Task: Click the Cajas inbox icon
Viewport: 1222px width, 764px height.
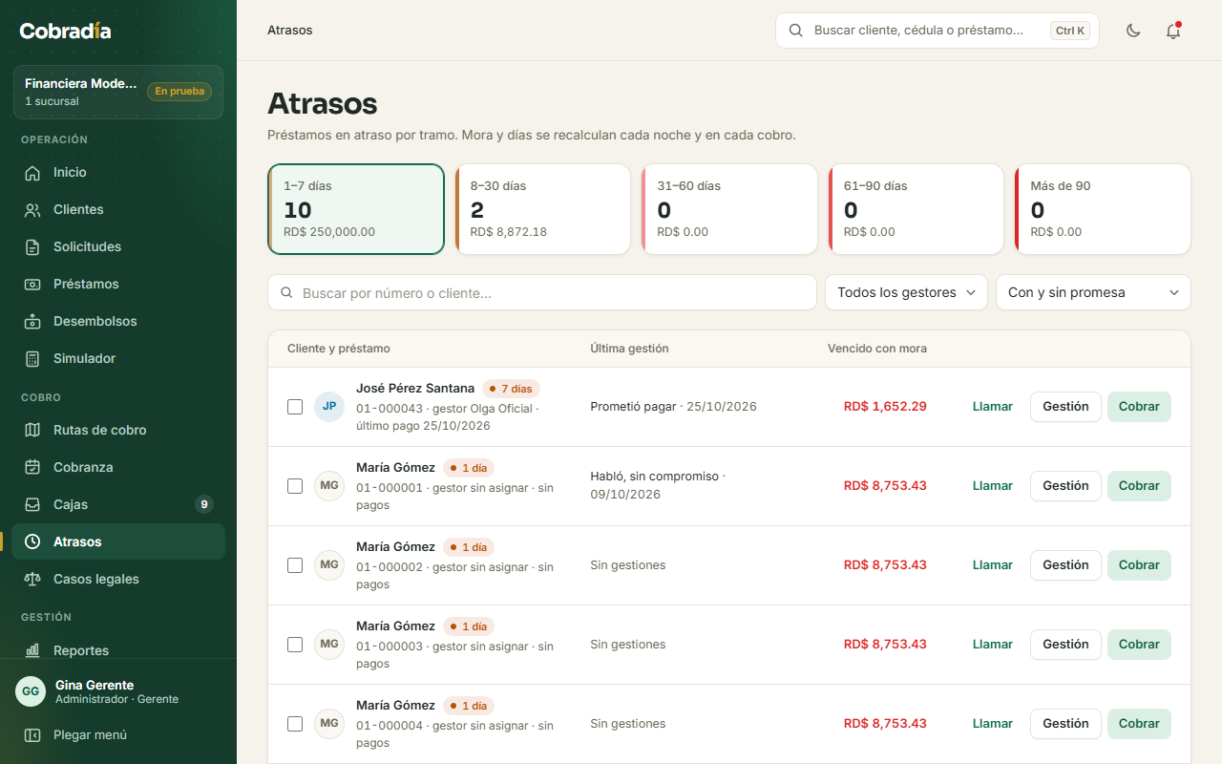Action: [x=32, y=505]
